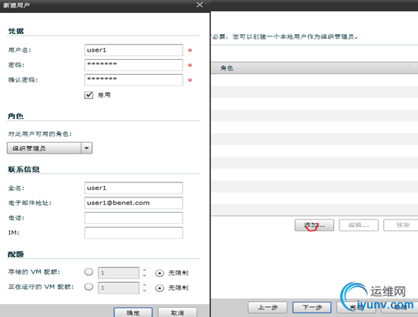Open the 组织管理员 role dropdown

[50, 148]
